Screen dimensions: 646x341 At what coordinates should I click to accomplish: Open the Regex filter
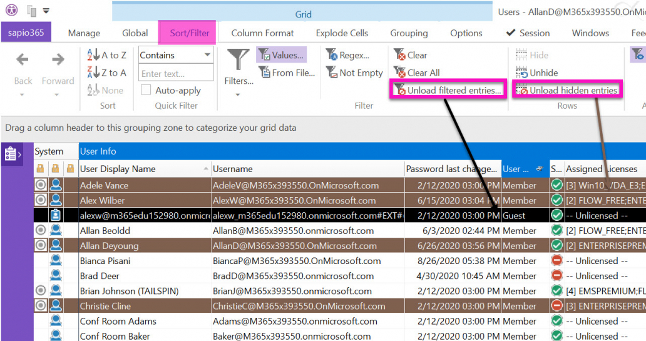pyautogui.click(x=347, y=55)
